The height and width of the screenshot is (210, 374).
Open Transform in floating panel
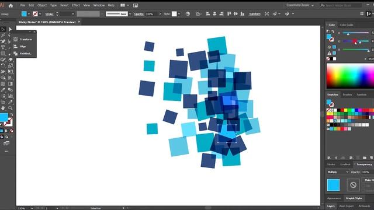tap(23, 39)
